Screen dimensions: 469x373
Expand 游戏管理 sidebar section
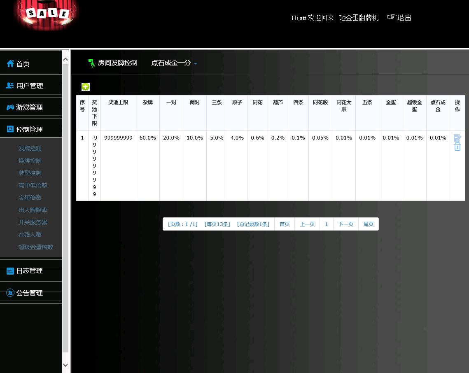click(29, 107)
